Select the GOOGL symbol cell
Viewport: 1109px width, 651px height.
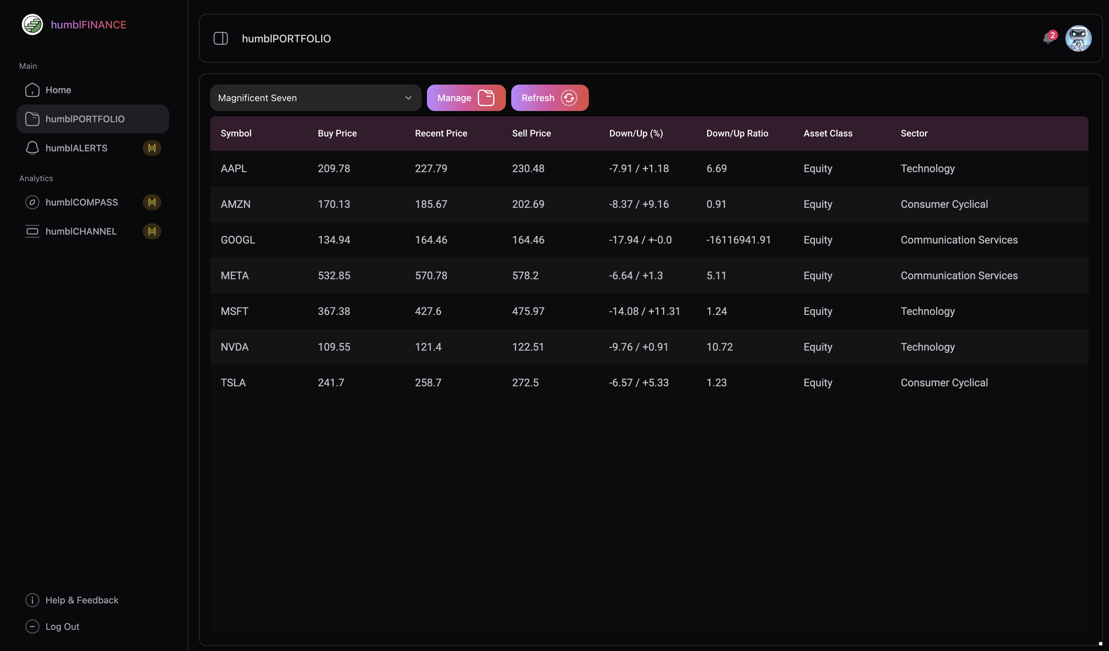coord(238,240)
